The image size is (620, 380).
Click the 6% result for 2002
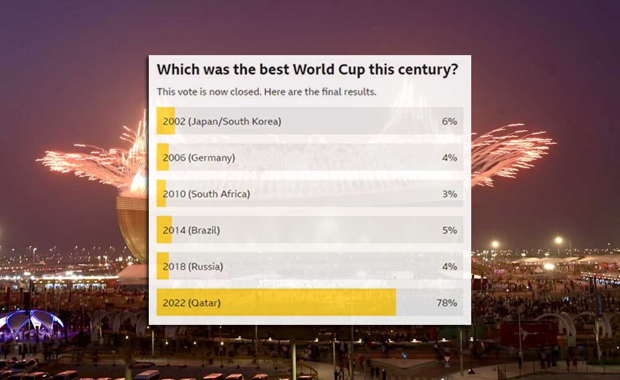click(449, 121)
